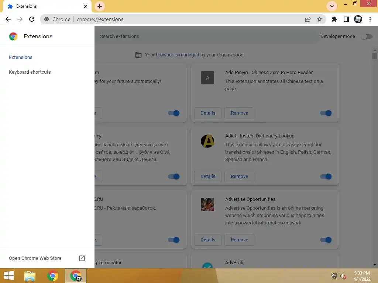
Task: Remove the Add Pinyin extension
Action: pyautogui.click(x=239, y=113)
